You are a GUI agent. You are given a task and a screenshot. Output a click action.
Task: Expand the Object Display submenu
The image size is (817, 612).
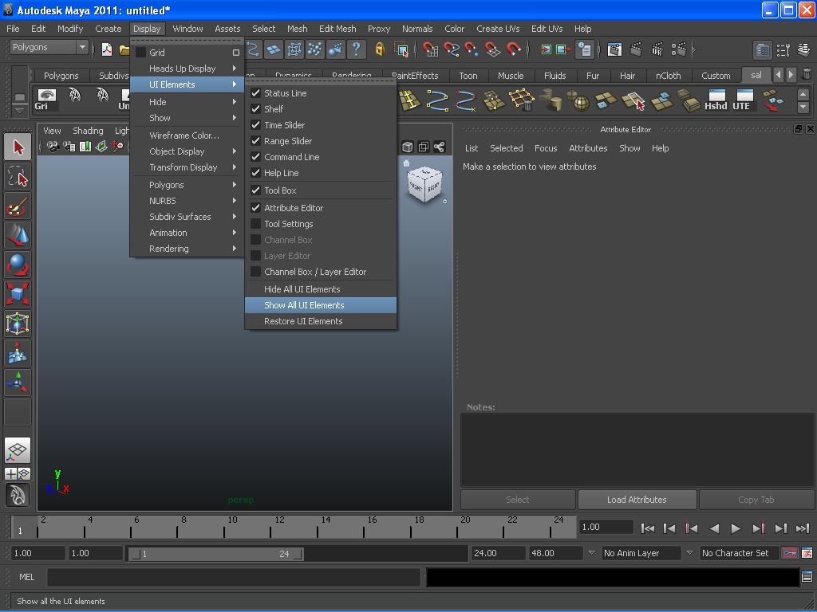coord(187,151)
